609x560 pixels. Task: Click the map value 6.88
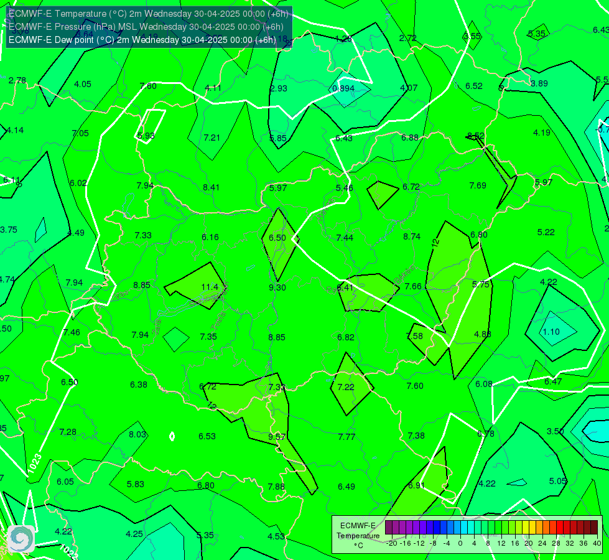[x=410, y=138]
